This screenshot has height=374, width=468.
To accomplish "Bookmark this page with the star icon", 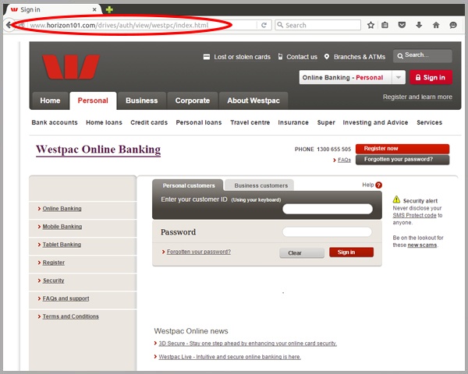I will [370, 25].
